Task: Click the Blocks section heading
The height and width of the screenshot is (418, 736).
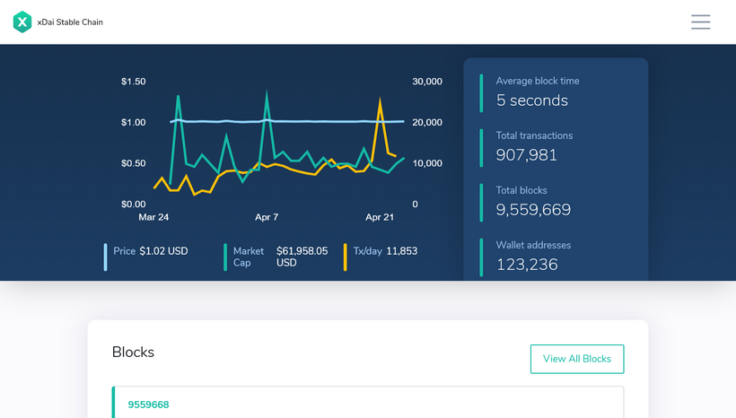Action: tap(133, 353)
